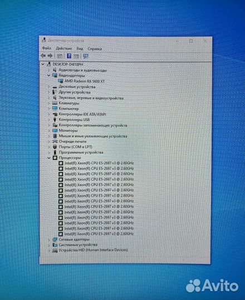This screenshot has height=300, width=245.
Task: Click the Программные устройства icon
Action: point(55,152)
